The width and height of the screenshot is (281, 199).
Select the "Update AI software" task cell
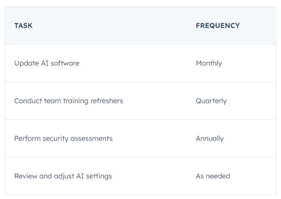click(x=47, y=63)
